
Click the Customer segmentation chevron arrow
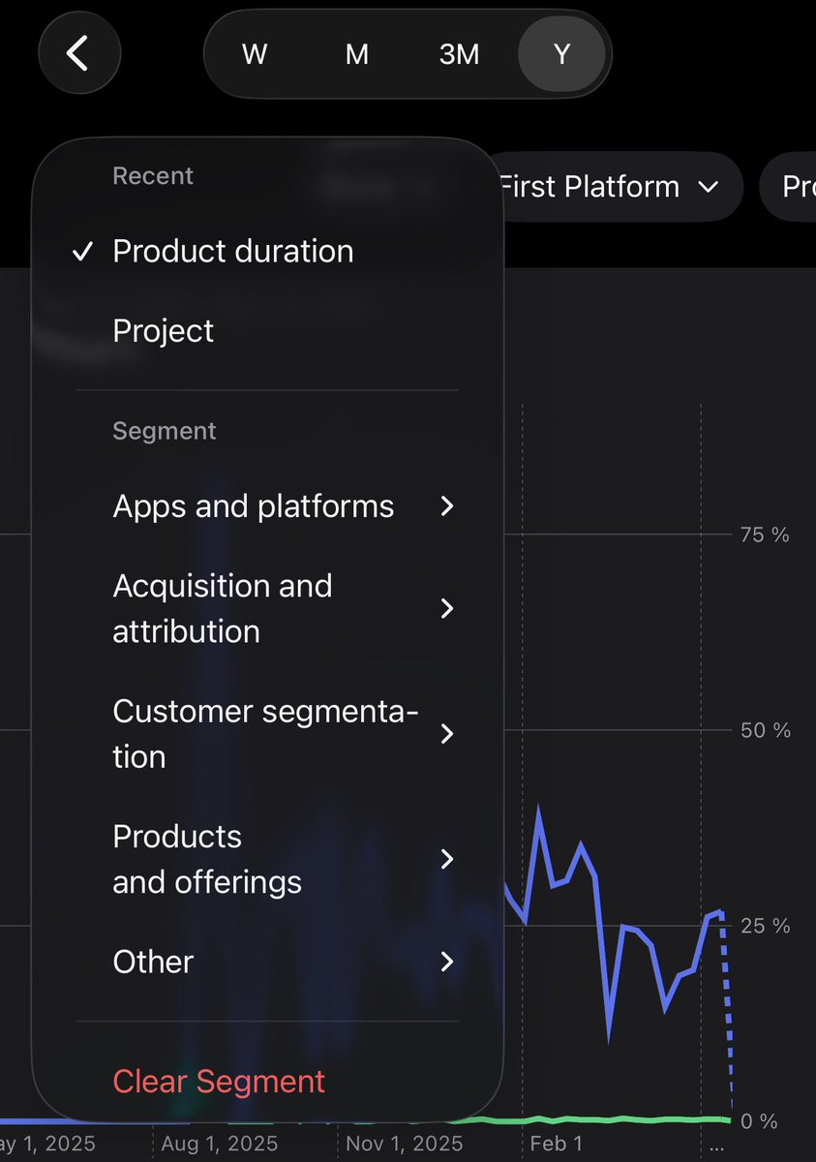coord(446,734)
